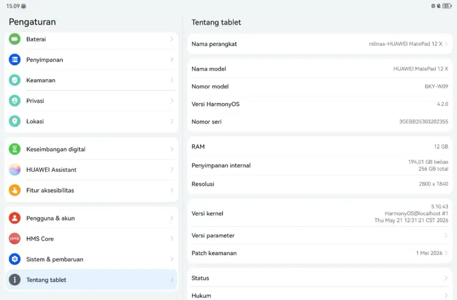The image size is (457, 300).
Task: Tap 194,01 GB bebas storage value
Action: [x=428, y=162]
